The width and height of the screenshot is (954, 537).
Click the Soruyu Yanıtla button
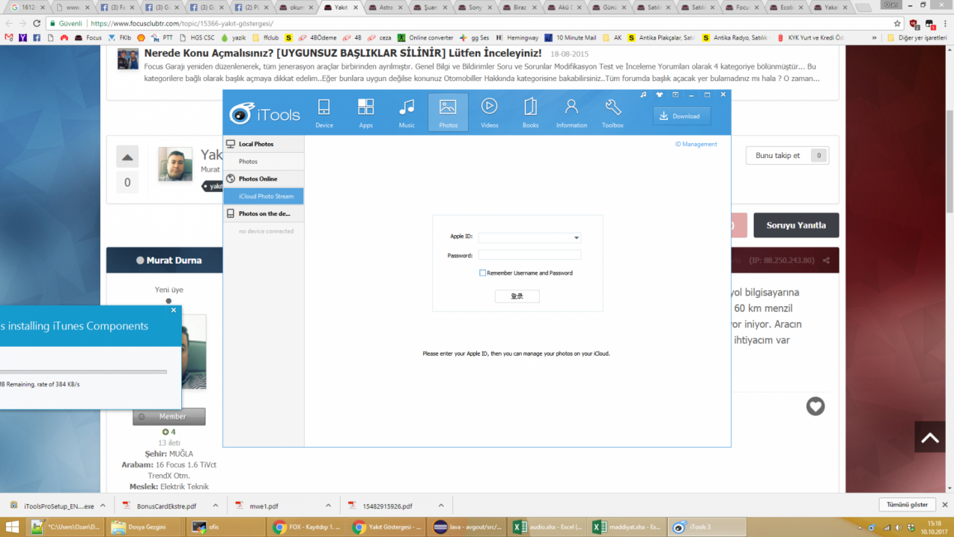tap(796, 226)
